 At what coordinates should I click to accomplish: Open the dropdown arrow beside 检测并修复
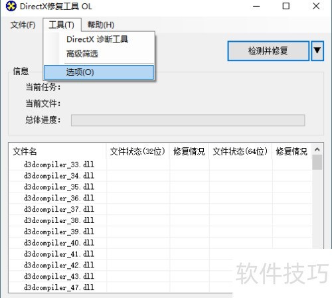pos(317,51)
